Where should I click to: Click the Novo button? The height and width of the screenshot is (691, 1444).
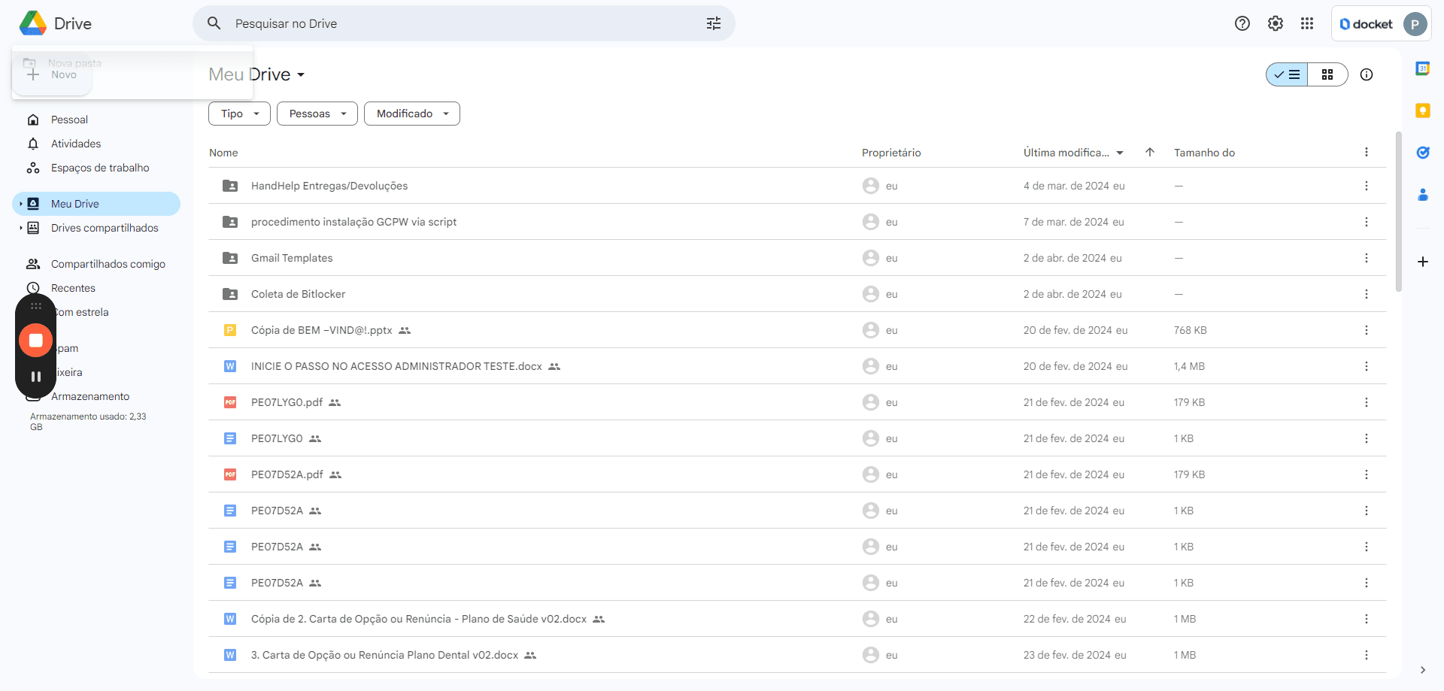click(52, 74)
